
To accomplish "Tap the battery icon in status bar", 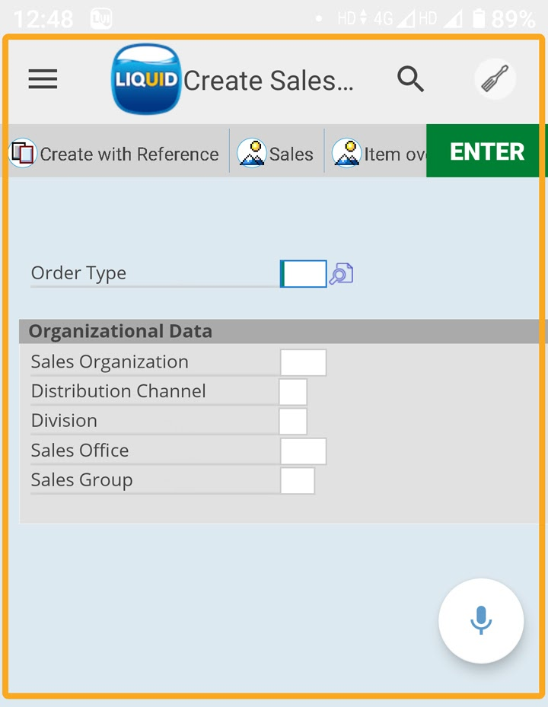I will pyautogui.click(x=479, y=18).
